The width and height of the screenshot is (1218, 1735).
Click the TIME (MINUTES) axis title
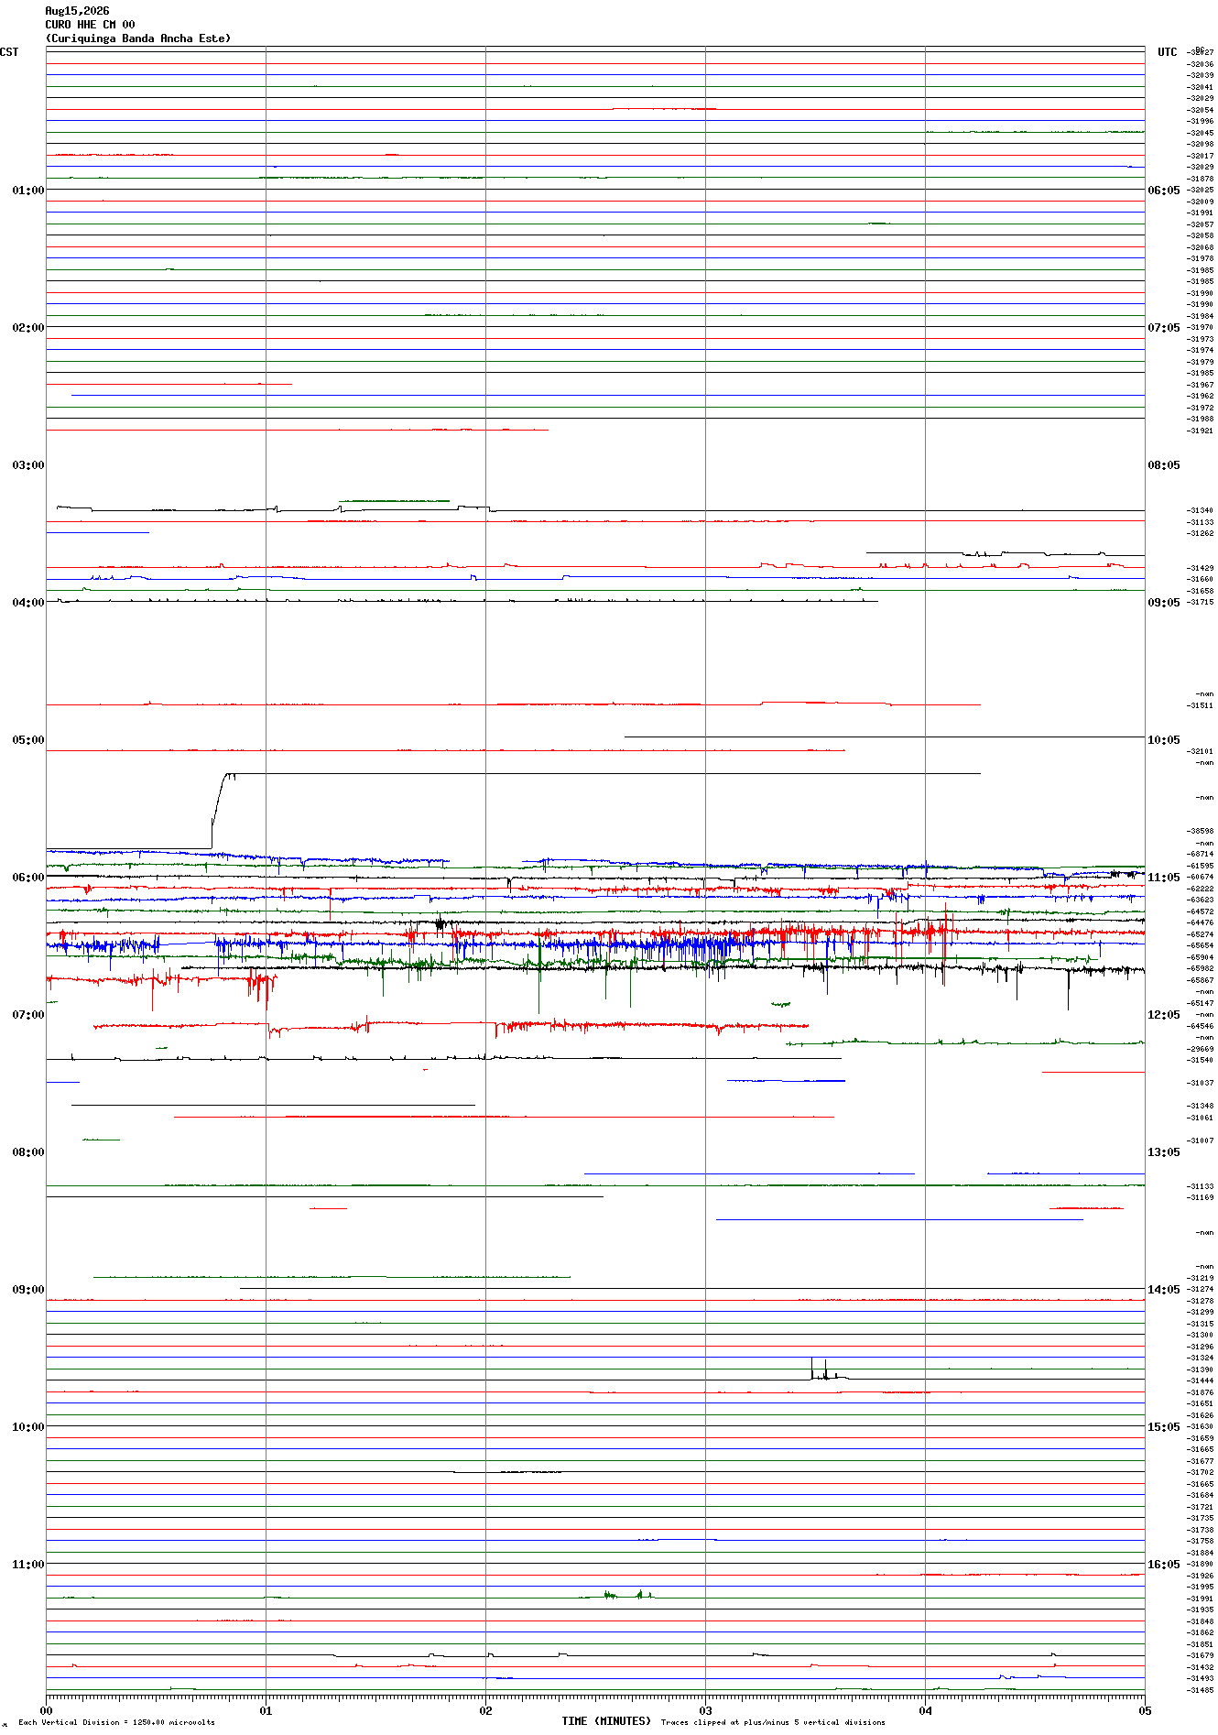[x=606, y=1721]
